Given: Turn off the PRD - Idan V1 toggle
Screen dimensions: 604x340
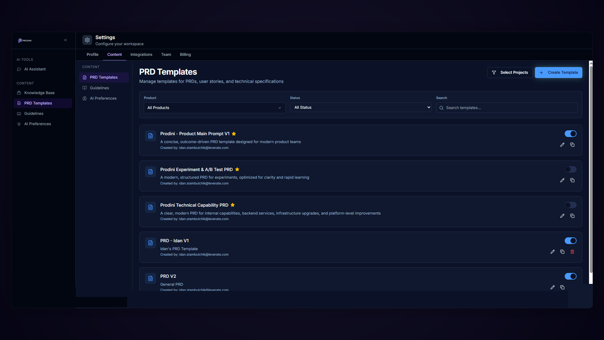Looking at the screenshot, I should point(570,241).
